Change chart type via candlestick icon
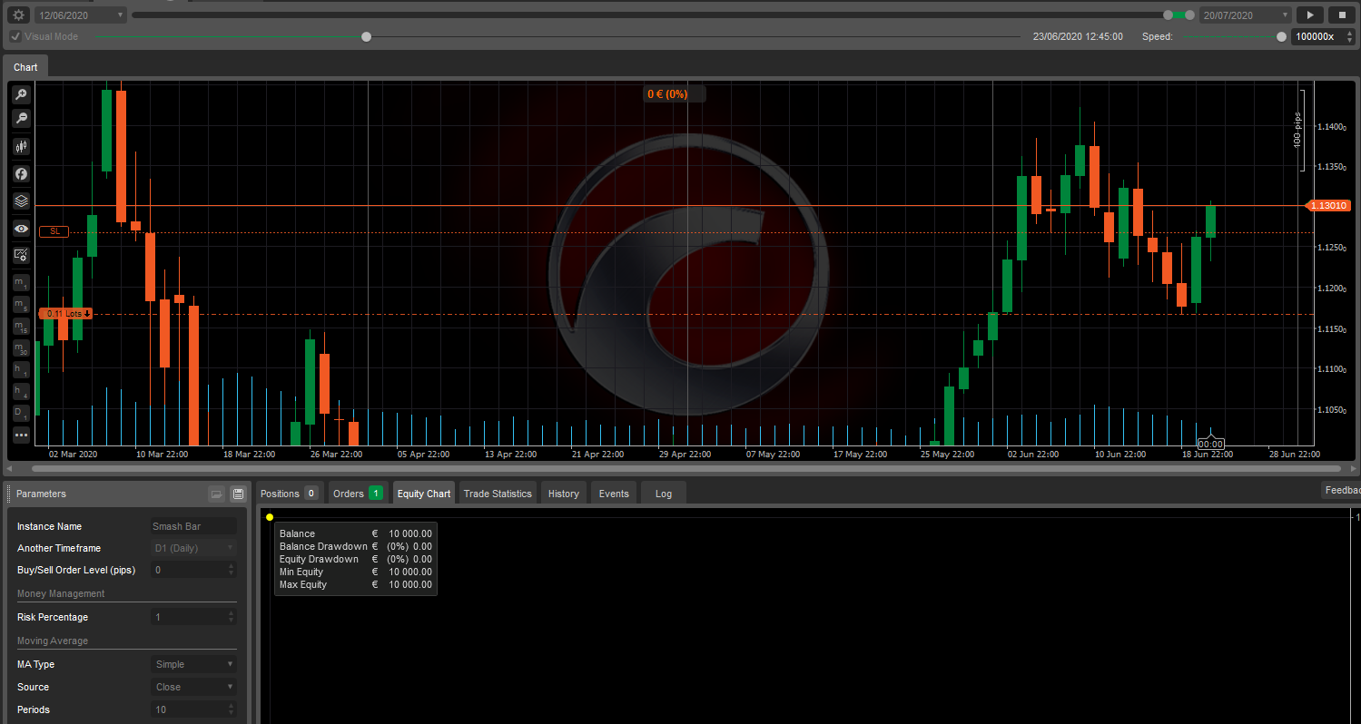1361x724 pixels. pyautogui.click(x=21, y=146)
